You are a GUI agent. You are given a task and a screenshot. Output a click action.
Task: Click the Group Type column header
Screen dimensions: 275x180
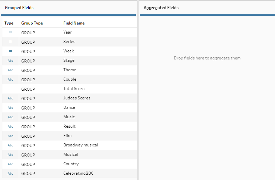(32, 23)
